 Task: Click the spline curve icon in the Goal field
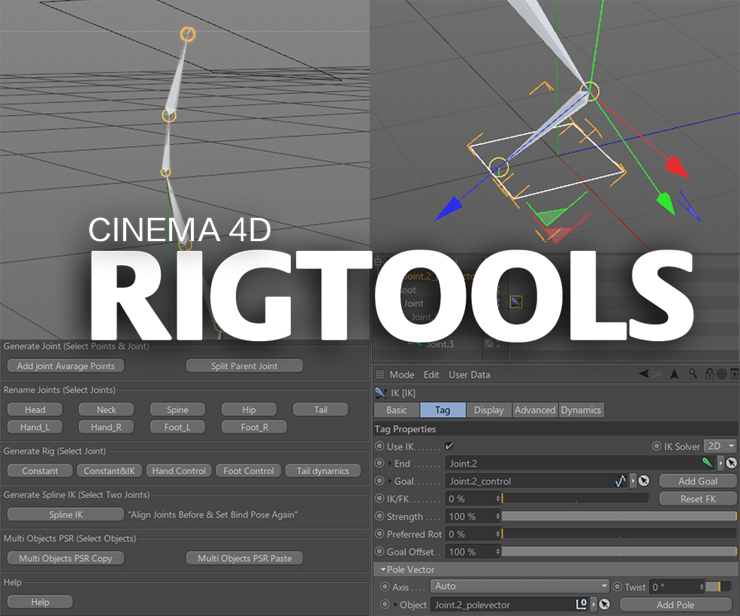[x=619, y=481]
